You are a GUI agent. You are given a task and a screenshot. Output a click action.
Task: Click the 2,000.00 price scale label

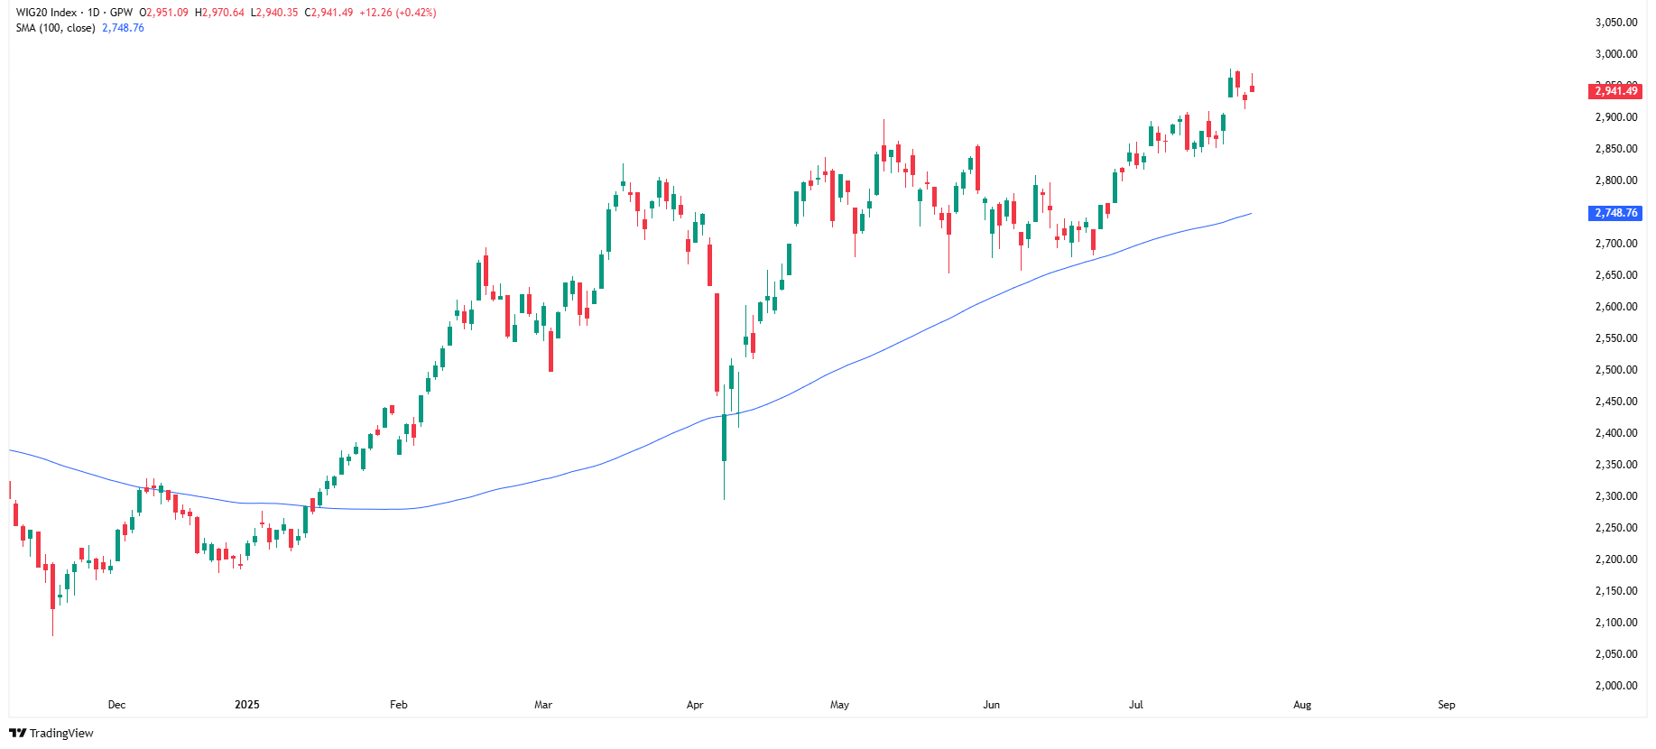point(1615,686)
